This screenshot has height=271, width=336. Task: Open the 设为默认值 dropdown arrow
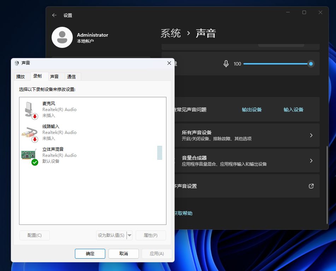pos(129,235)
